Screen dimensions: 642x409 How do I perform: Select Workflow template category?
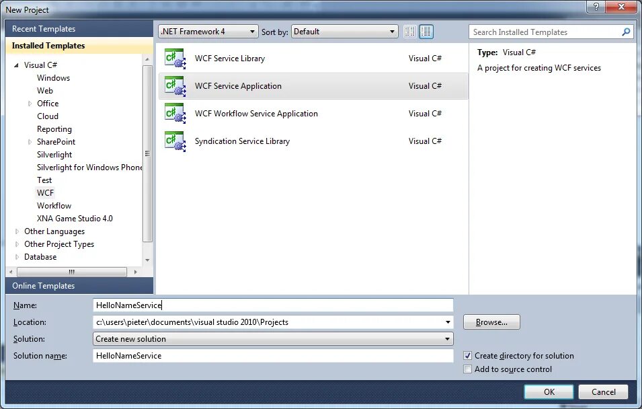point(54,206)
